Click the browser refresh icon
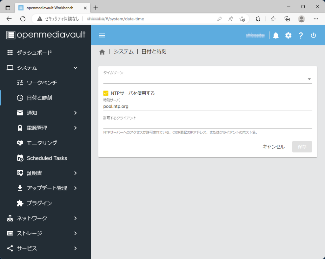 tap(23, 19)
